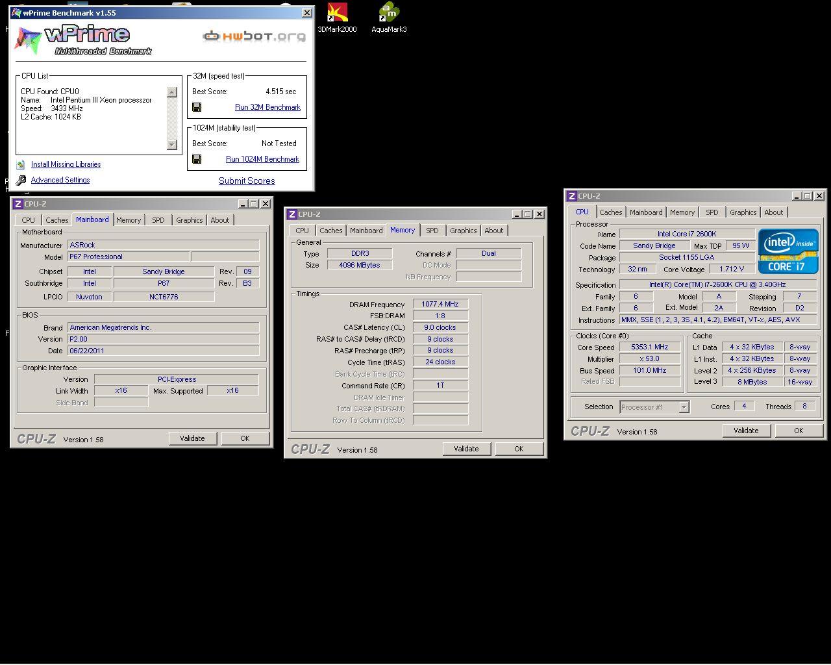Image resolution: width=831 pixels, height=665 pixels.
Task: Click the hwbot.org logo in wPrime
Action: 254,36
